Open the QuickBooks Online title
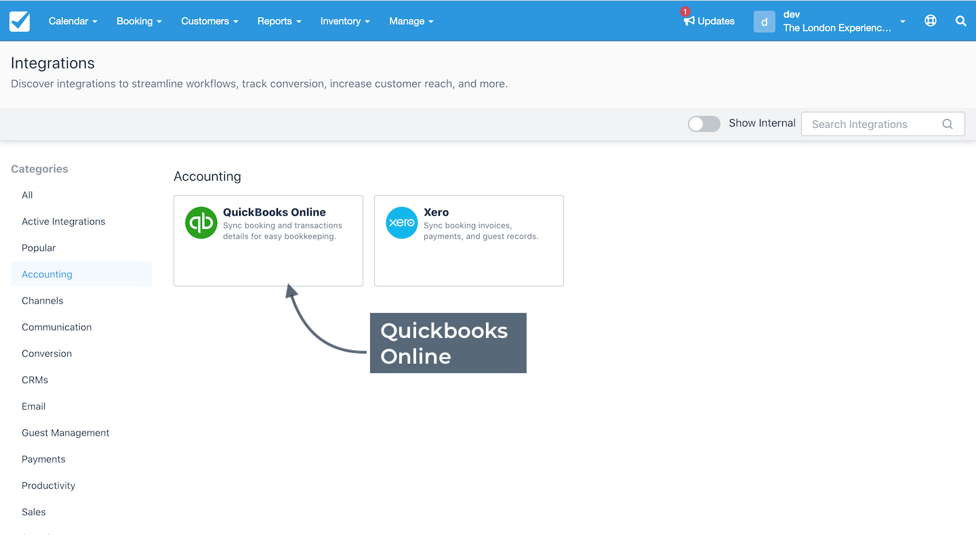976x535 pixels. [274, 212]
